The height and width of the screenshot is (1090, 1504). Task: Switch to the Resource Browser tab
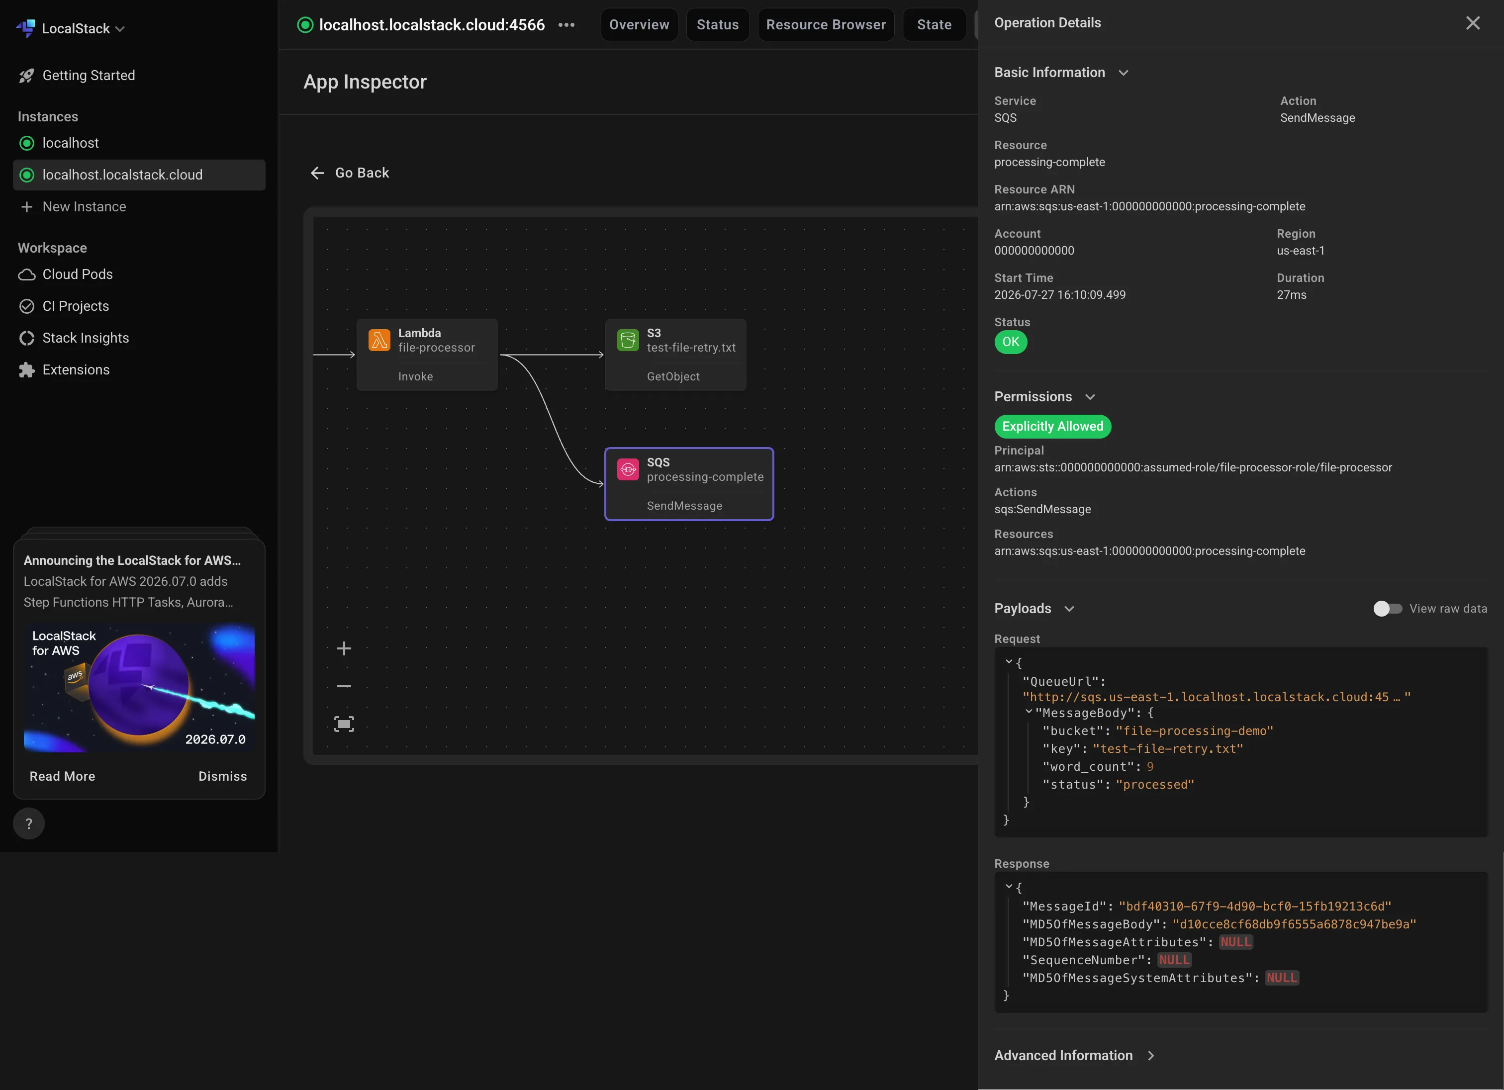826,25
